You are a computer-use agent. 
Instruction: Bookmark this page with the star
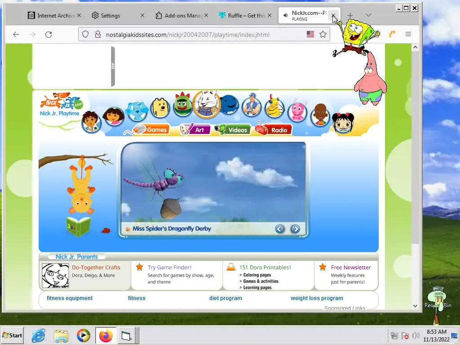[323, 34]
